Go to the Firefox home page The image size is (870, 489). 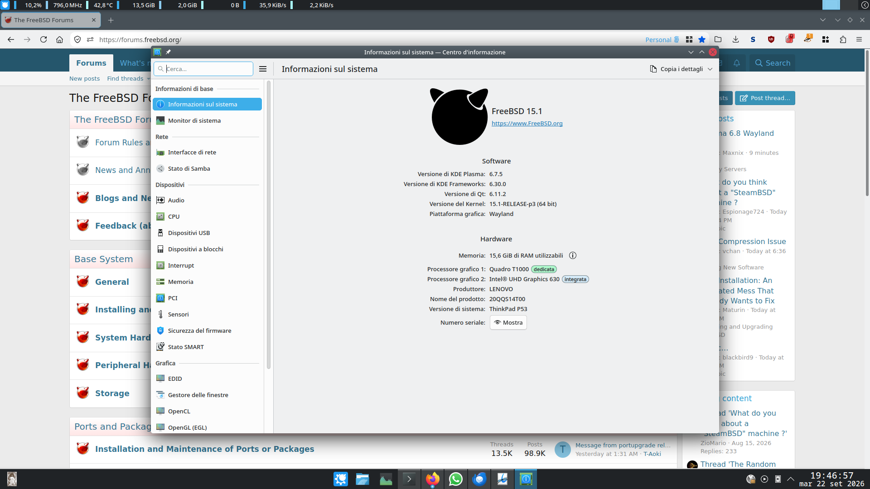(x=59, y=39)
